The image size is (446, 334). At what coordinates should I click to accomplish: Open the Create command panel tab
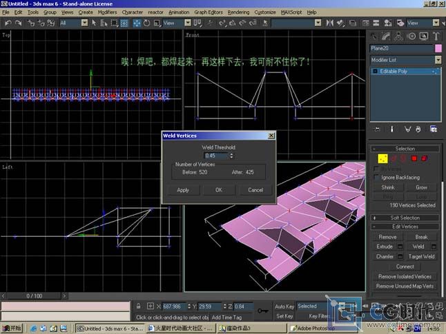374,36
